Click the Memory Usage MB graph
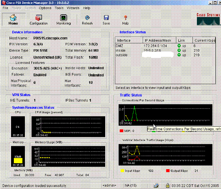 click(68, 156)
